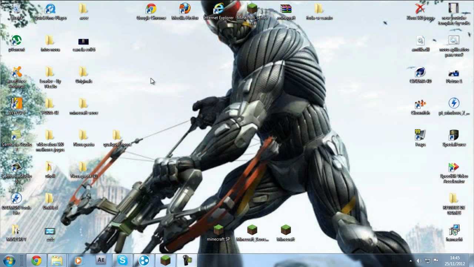Select the Clownfish desktop icon
The image size is (474, 267).
(420, 106)
